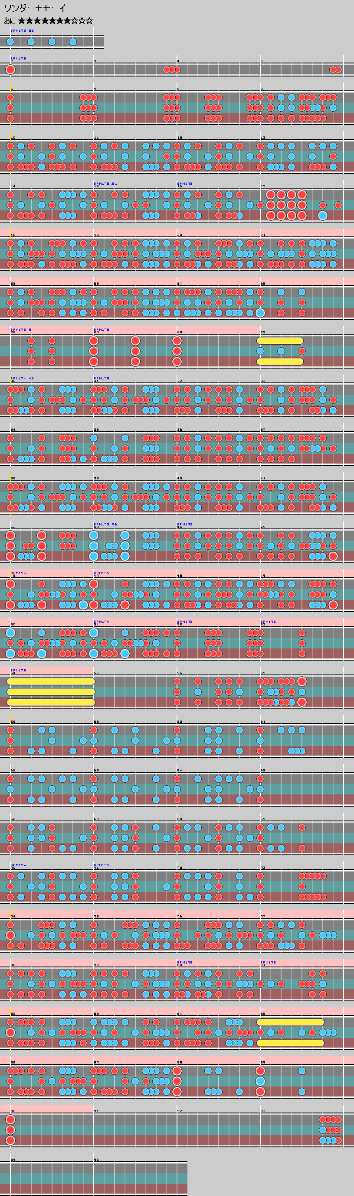Click the song title ワンダーモモーイ
Image resolution: width=354 pixels, height=1196 pixels.
tap(35, 8)
